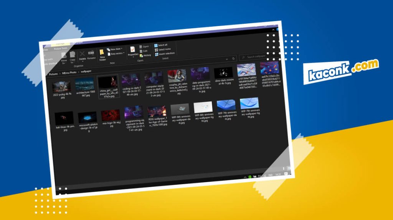Select the microsoft-pluton-design-5k thumbnail
Screen dimensions: 393x220
pos(88,116)
